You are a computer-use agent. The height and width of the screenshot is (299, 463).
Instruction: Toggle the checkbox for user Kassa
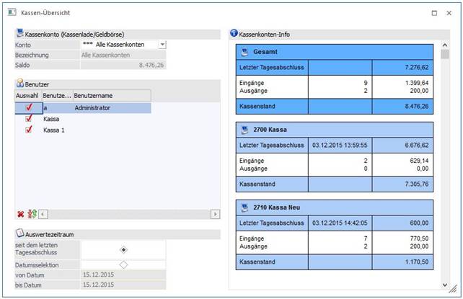(x=29, y=119)
